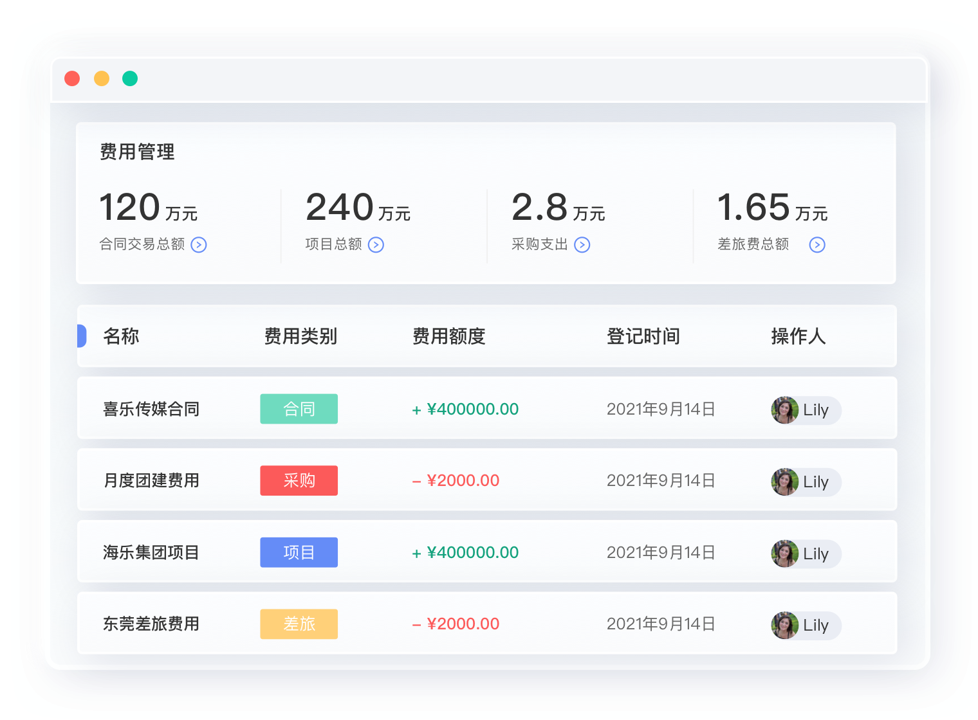Open details arrow next to 项目总额

click(377, 245)
